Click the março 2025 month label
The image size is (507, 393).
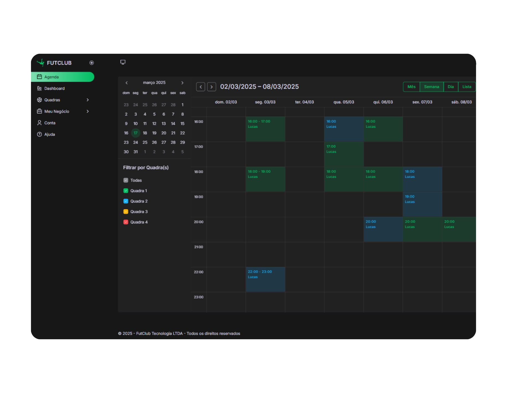tap(154, 83)
